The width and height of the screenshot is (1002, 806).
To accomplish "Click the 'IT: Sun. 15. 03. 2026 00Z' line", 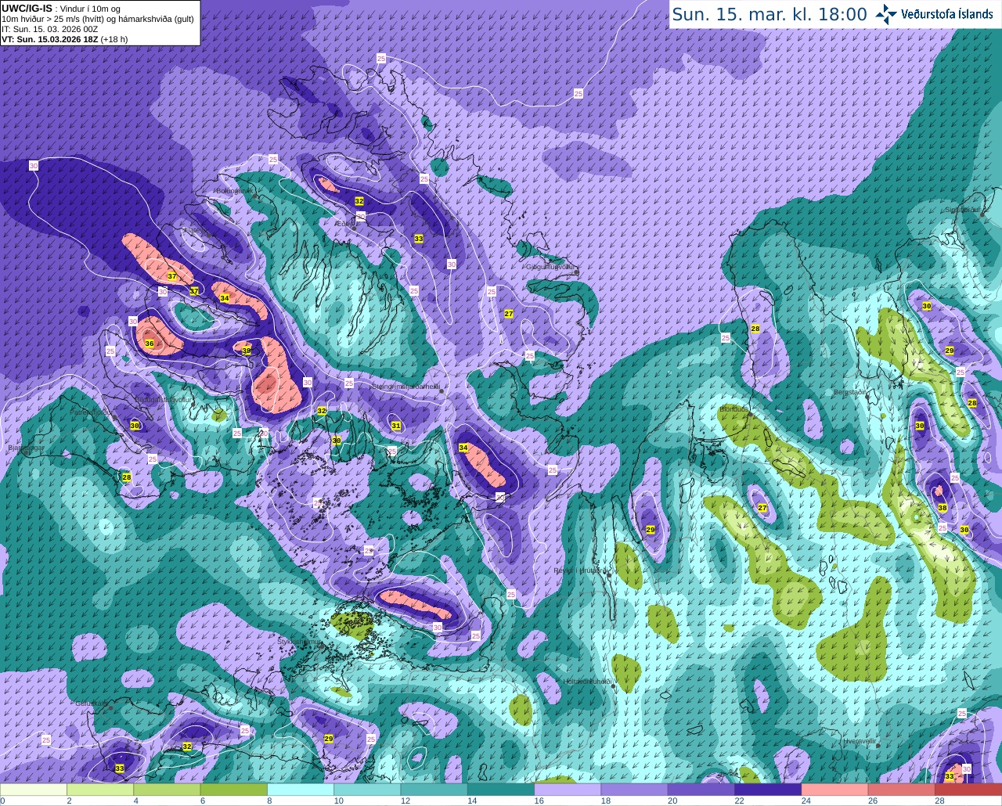I will coord(50,29).
